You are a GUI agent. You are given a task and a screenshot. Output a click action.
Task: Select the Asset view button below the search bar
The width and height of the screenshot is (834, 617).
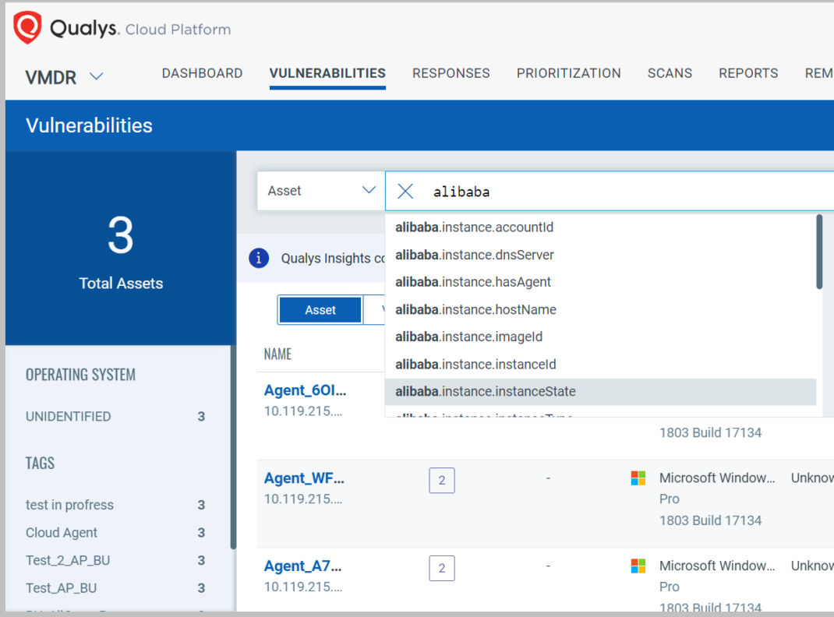coord(320,309)
